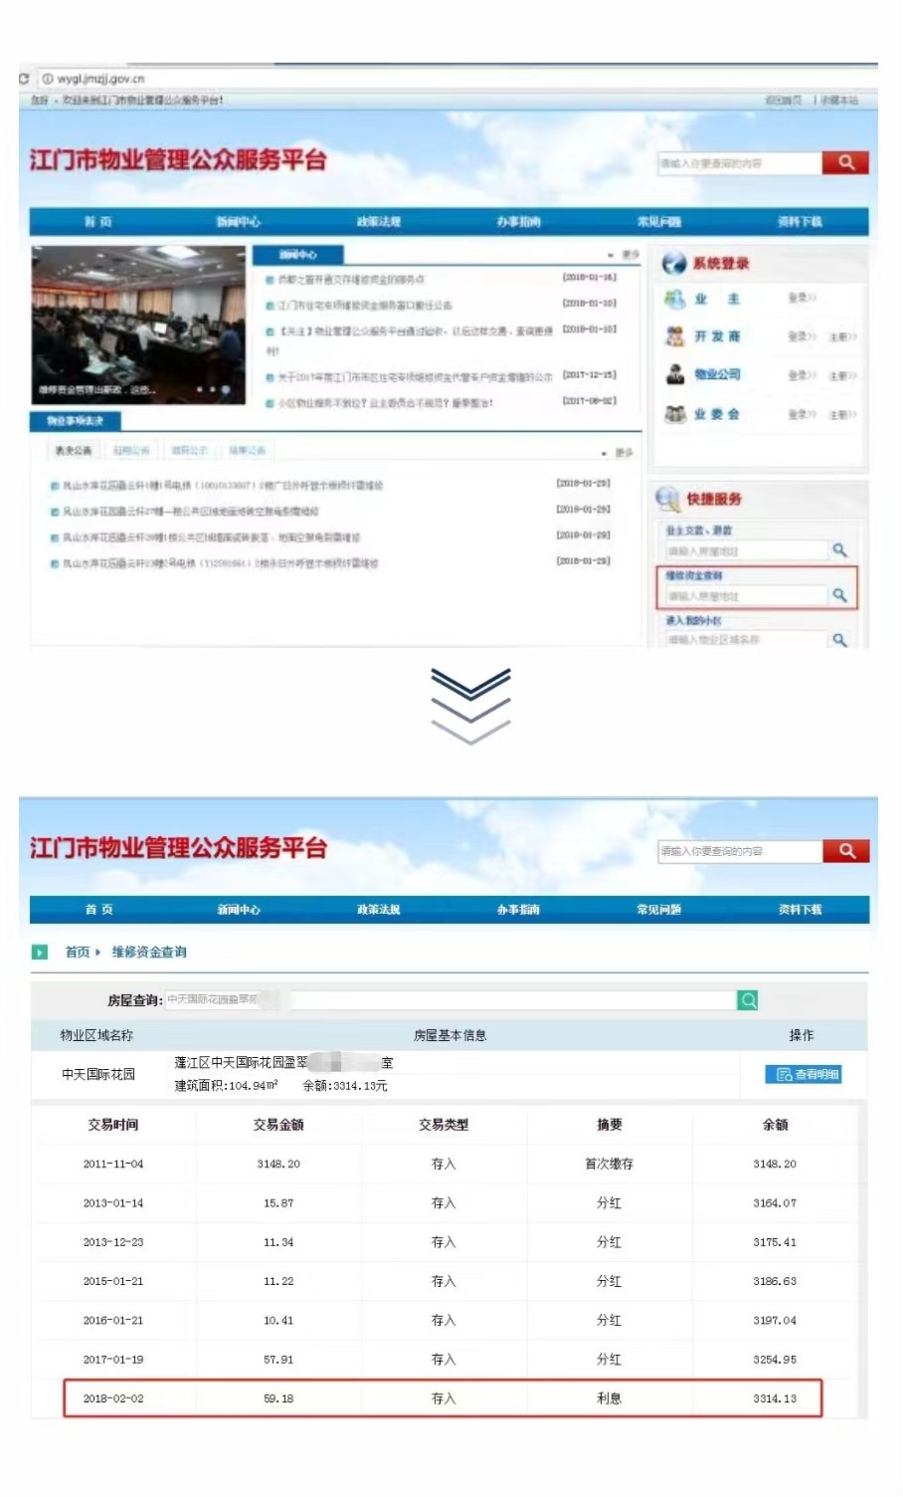This screenshot has width=903, height=1497.
Task: Select the 物业事项表决 section tab
Action: click(x=76, y=421)
